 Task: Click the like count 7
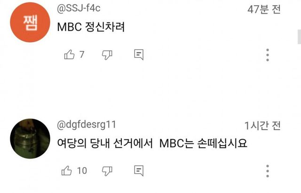pyautogui.click(x=82, y=55)
